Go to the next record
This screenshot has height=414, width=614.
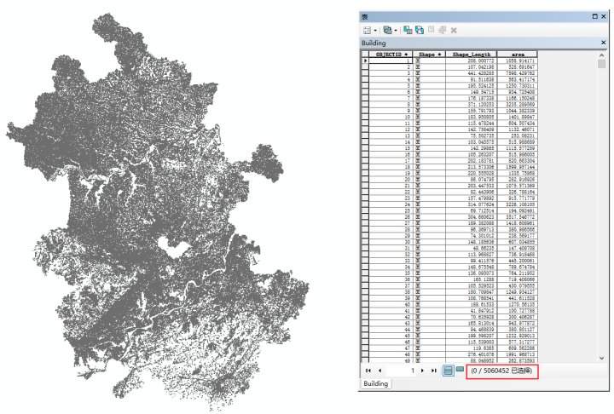coord(422,371)
